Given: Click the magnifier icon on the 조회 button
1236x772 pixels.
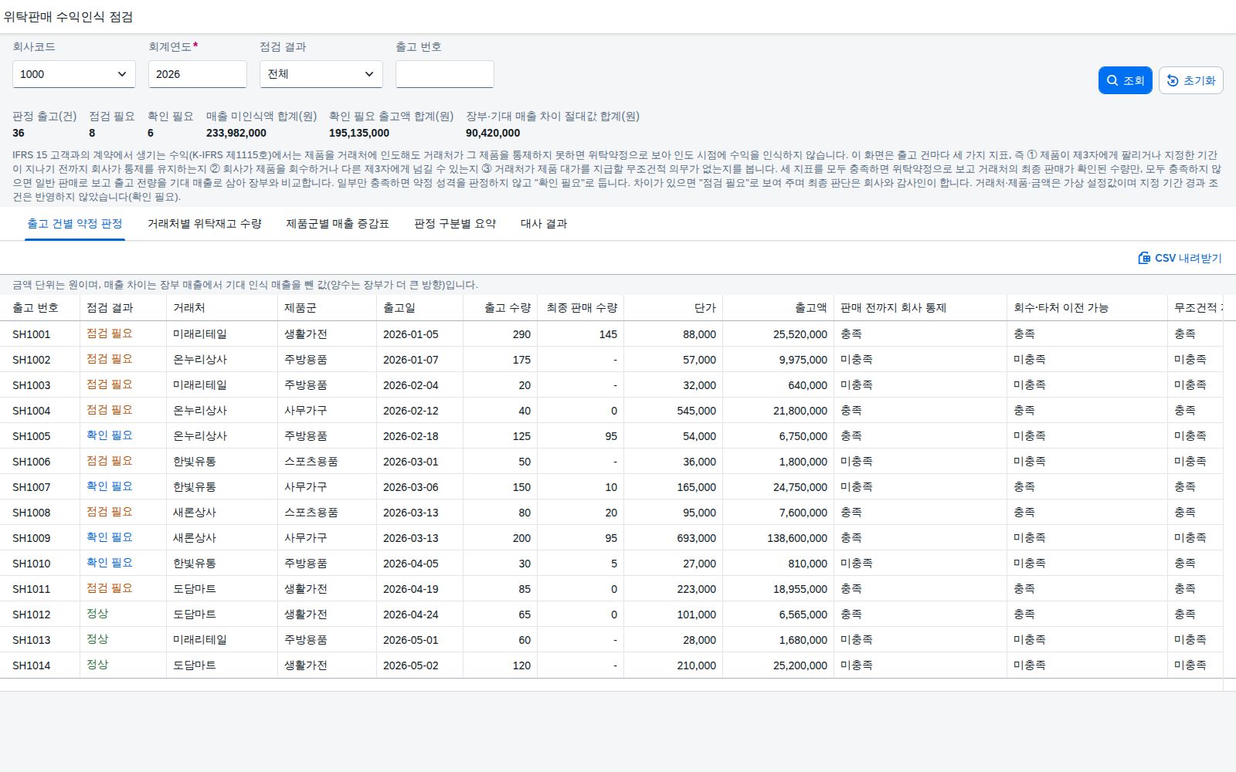Looking at the screenshot, I should [x=1112, y=80].
